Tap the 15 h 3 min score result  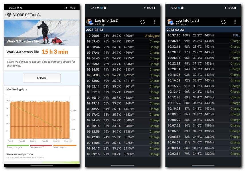pos(55,52)
